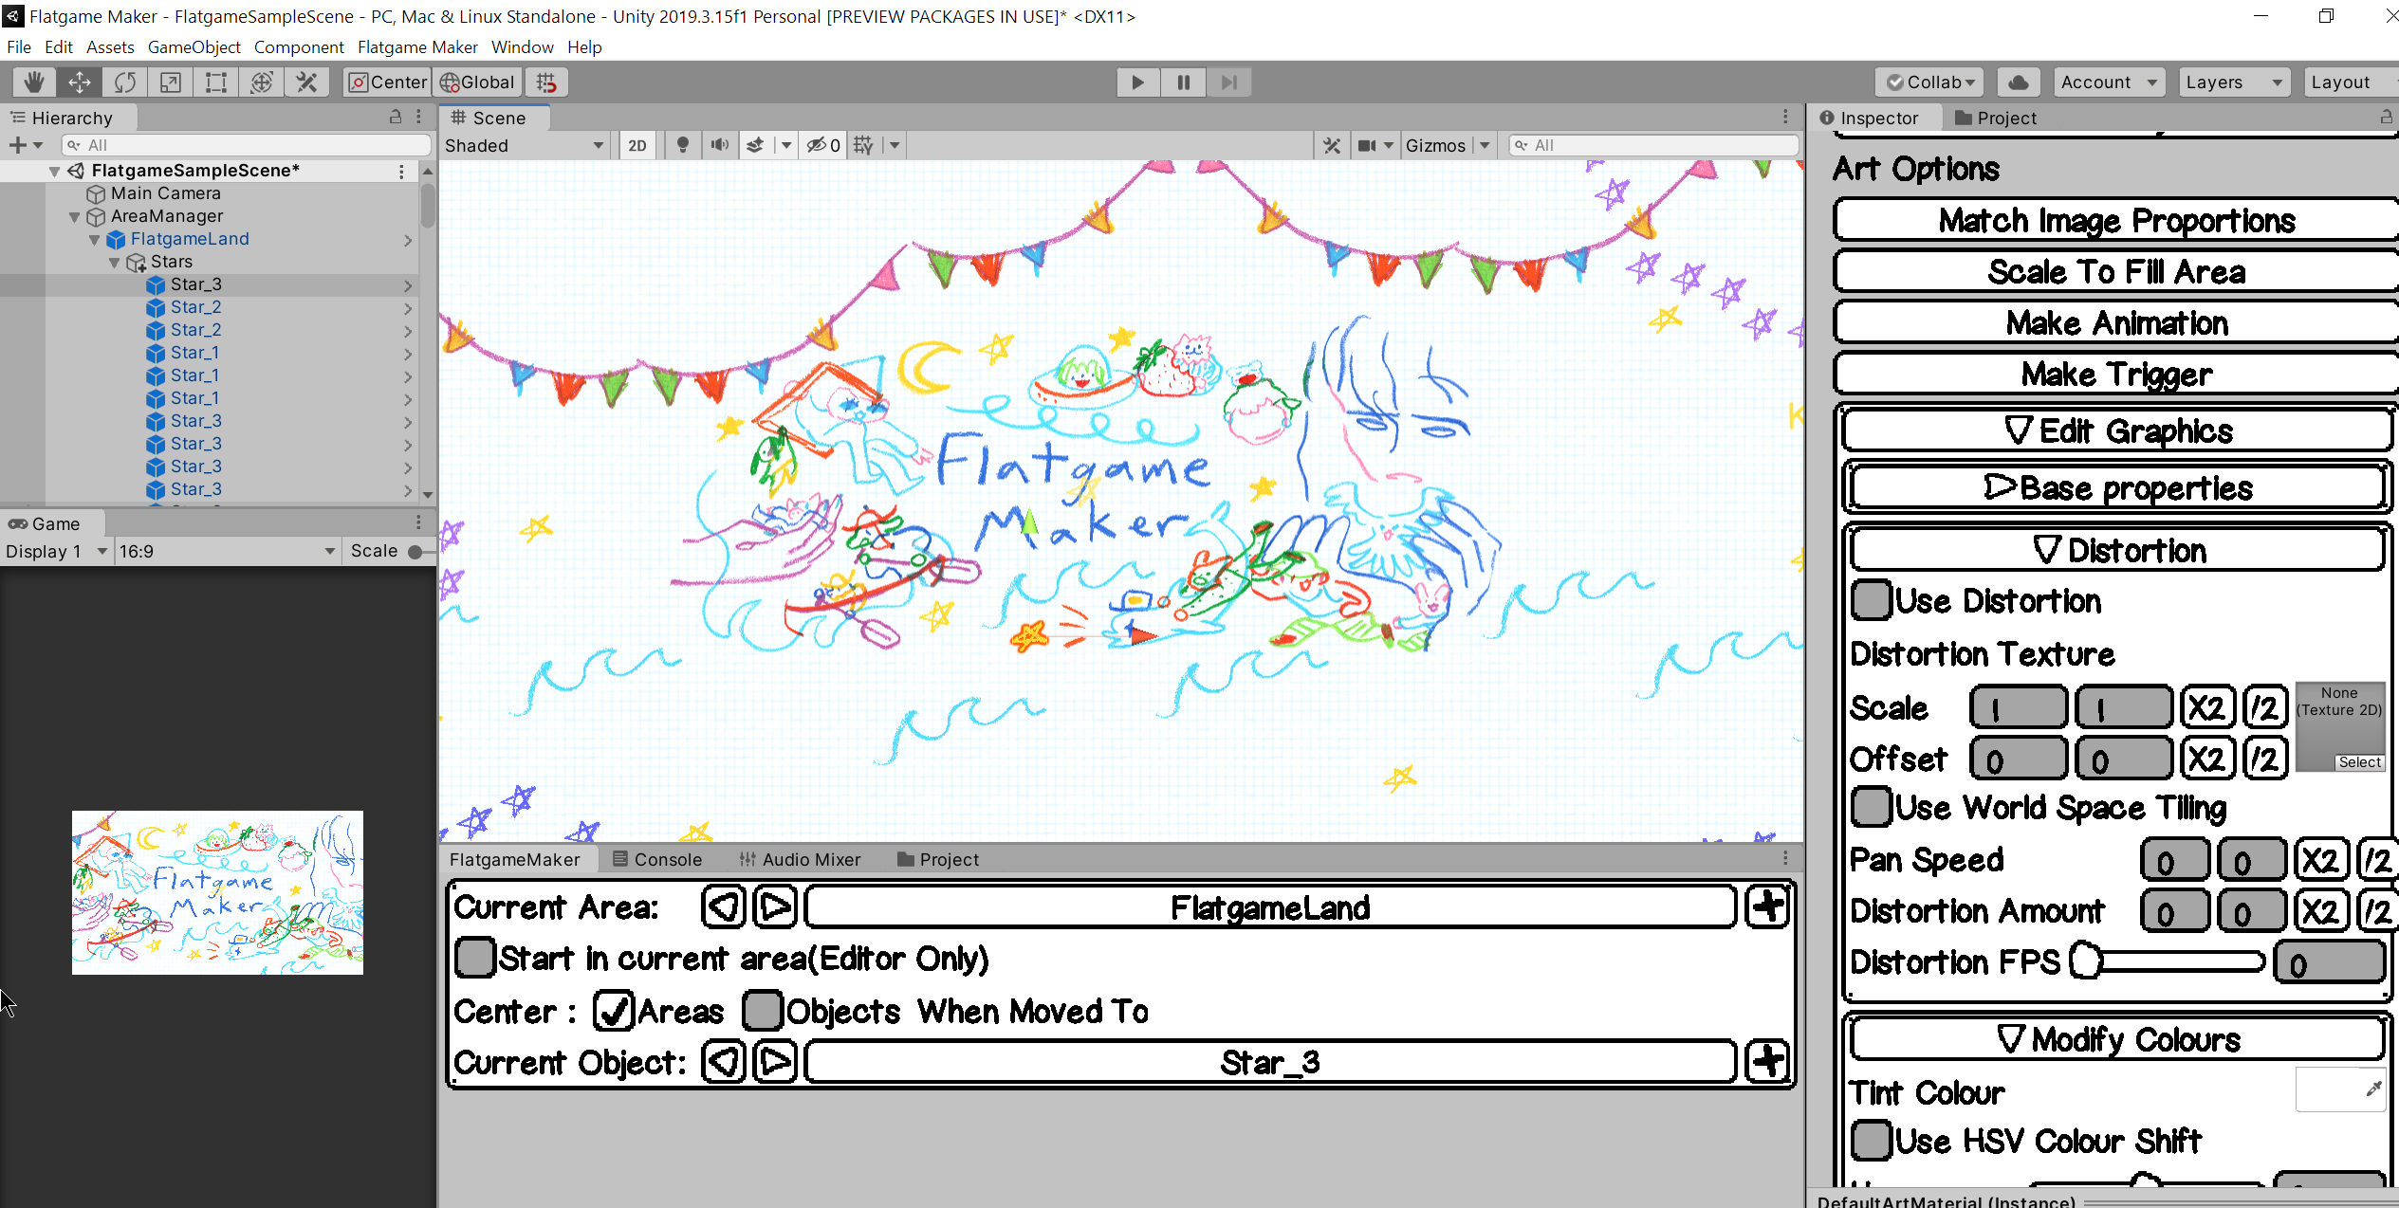This screenshot has height=1208, width=2399.
Task: Adjust the Distortion FPS slider
Action: click(2168, 961)
